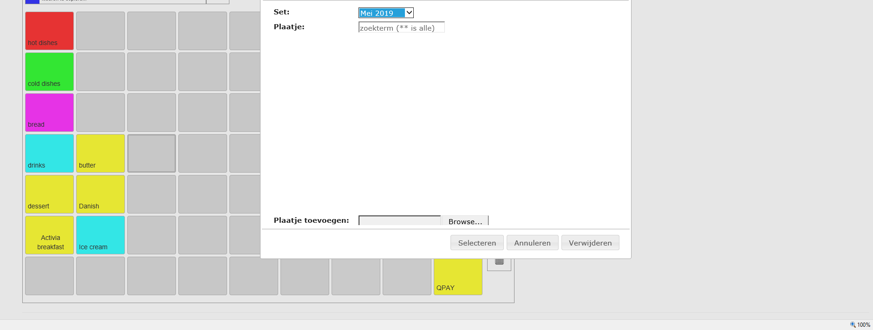Viewport: 873px width, 330px height.
Task: Select the magenta bread tile
Action: point(49,112)
